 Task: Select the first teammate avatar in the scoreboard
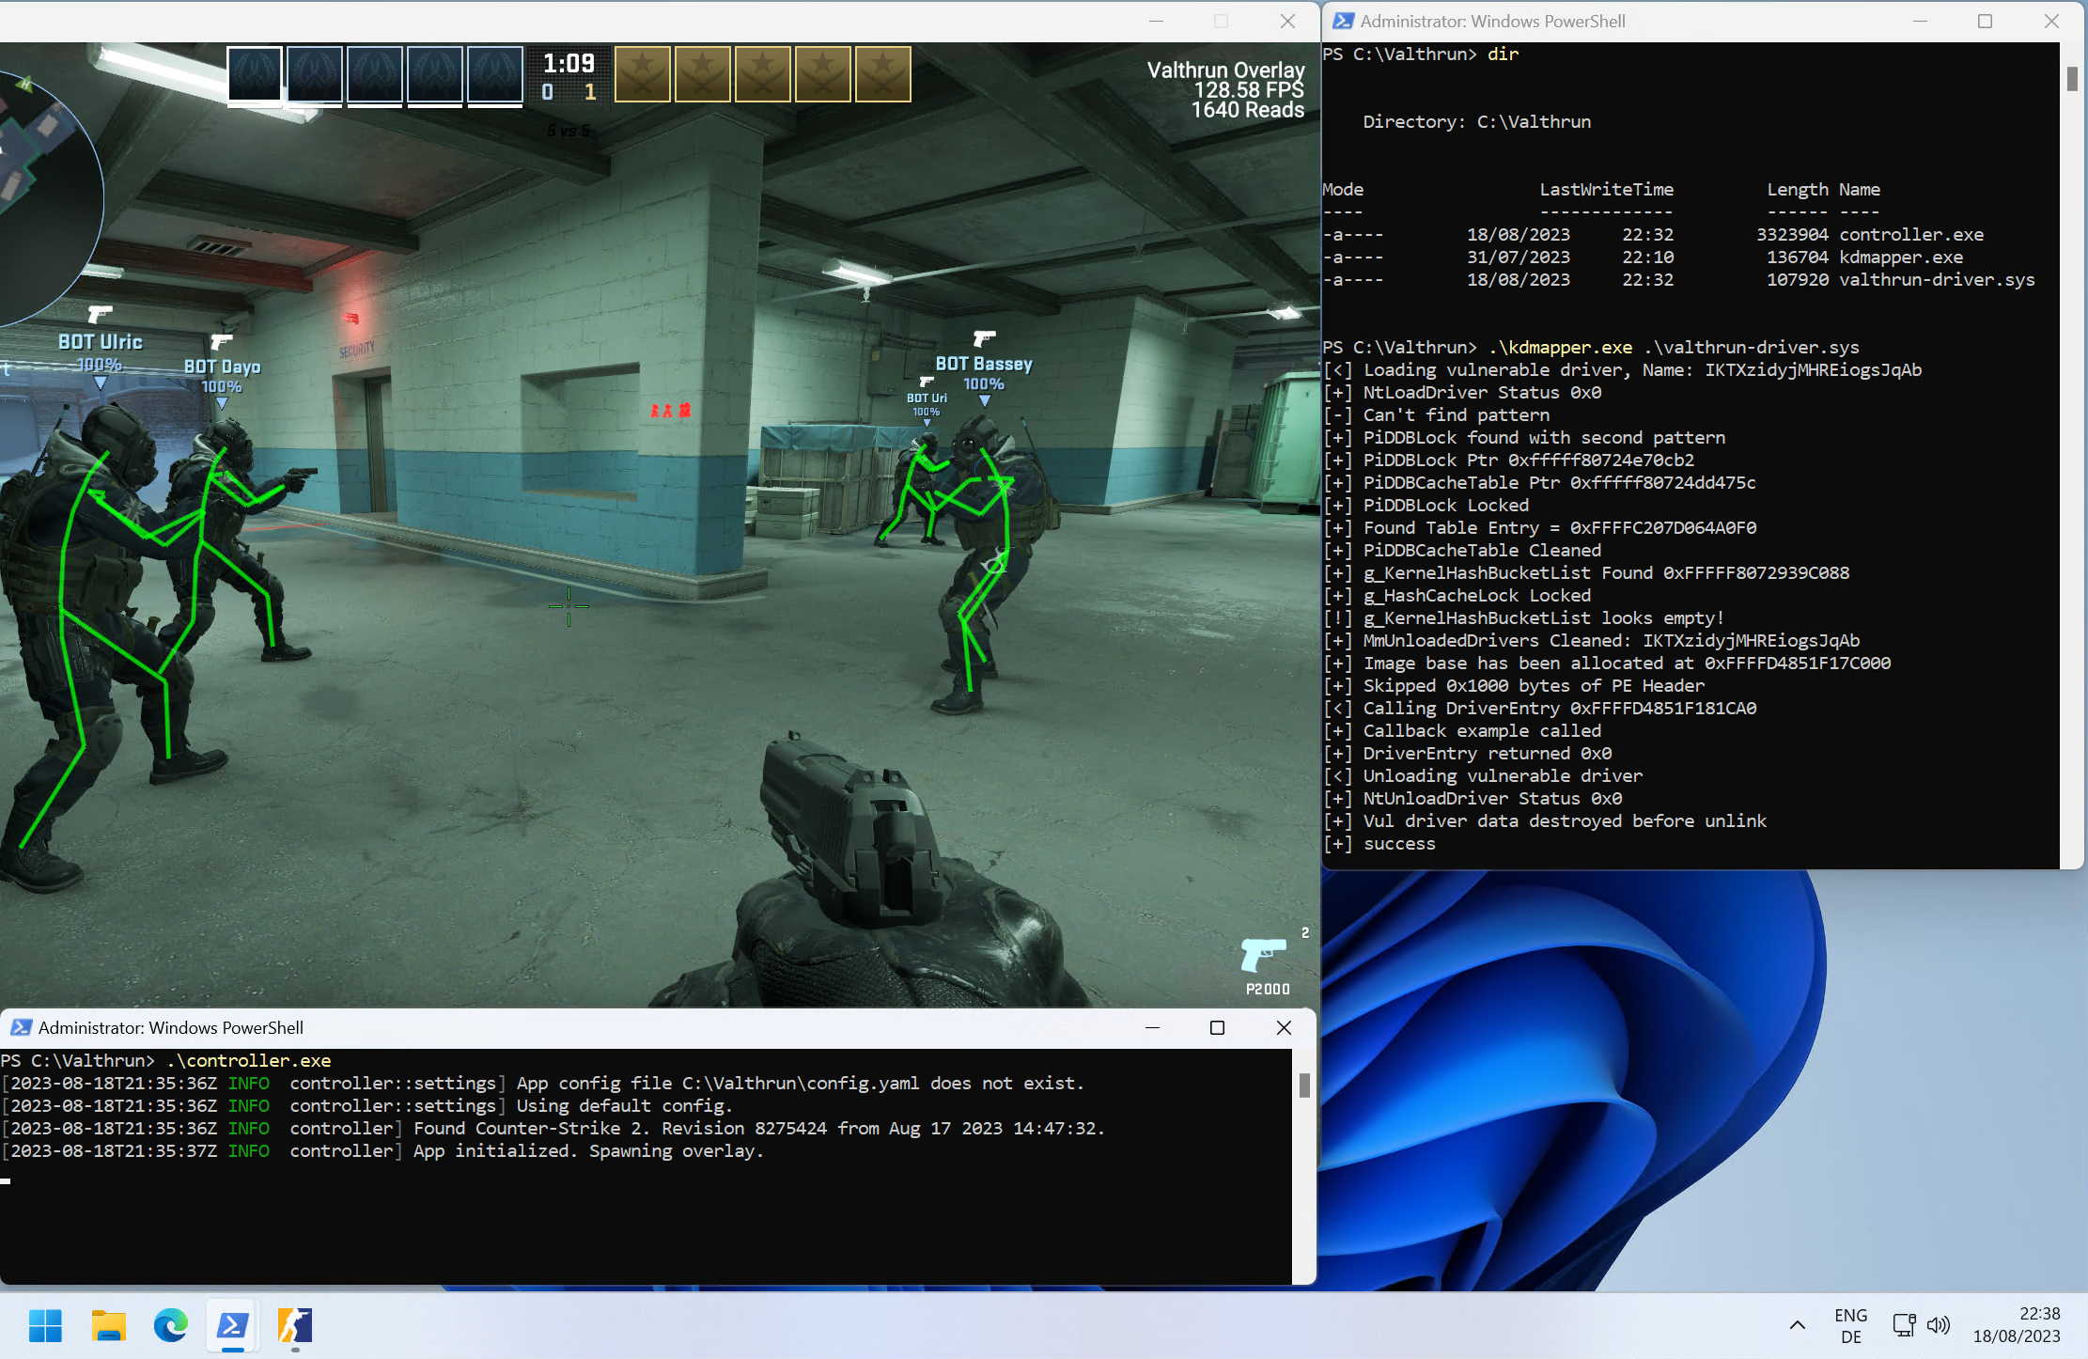point(255,73)
